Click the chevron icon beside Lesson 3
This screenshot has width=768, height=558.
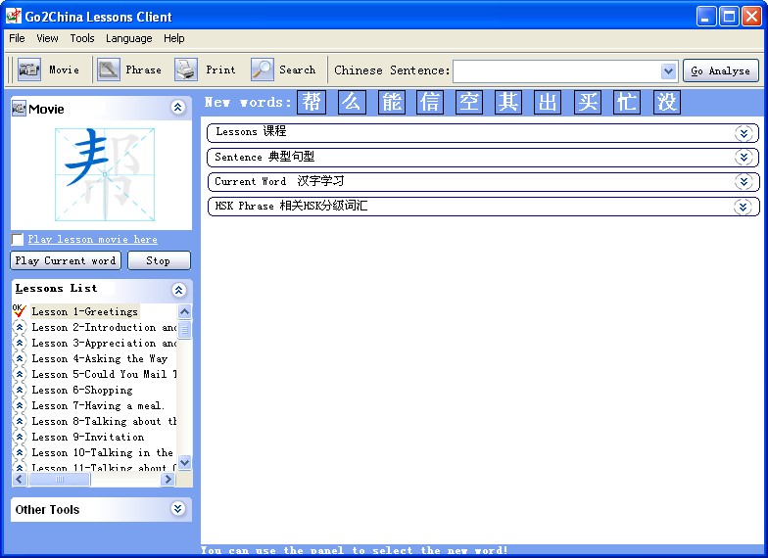click(20, 343)
